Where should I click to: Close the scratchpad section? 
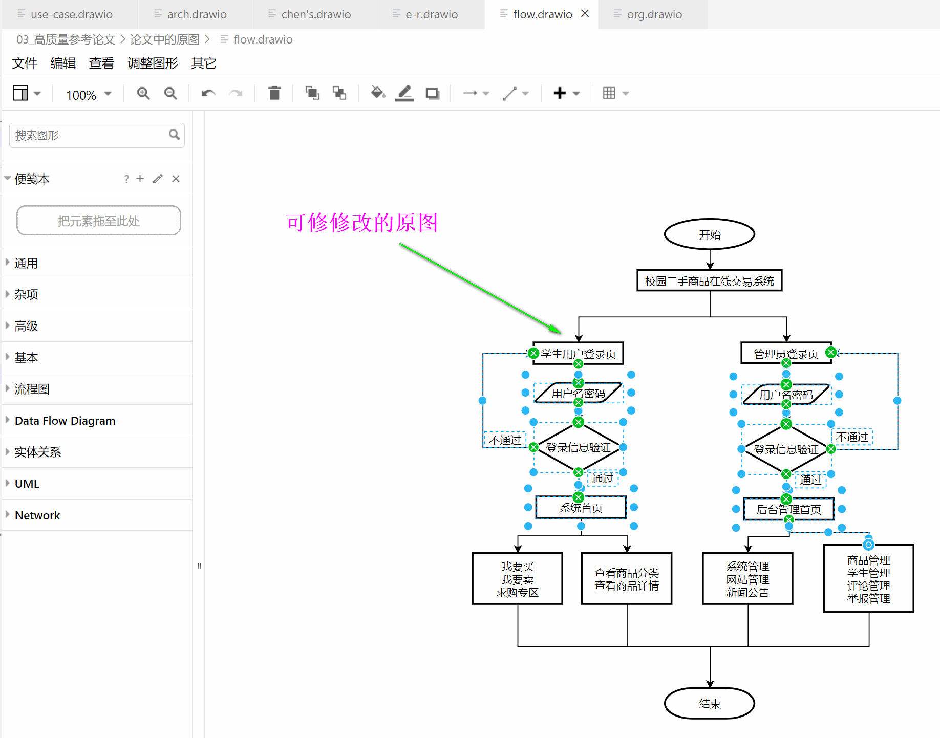pyautogui.click(x=176, y=179)
